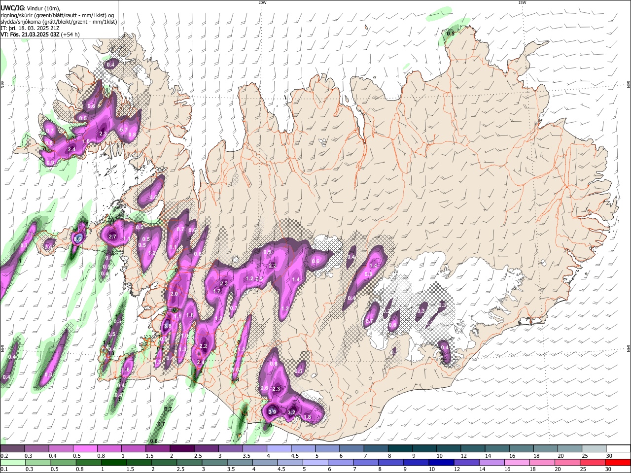Image resolution: width=631 pixels, height=473 pixels.
Task: Pick the white 30 swatch in snow legend
Action: (x=618, y=448)
